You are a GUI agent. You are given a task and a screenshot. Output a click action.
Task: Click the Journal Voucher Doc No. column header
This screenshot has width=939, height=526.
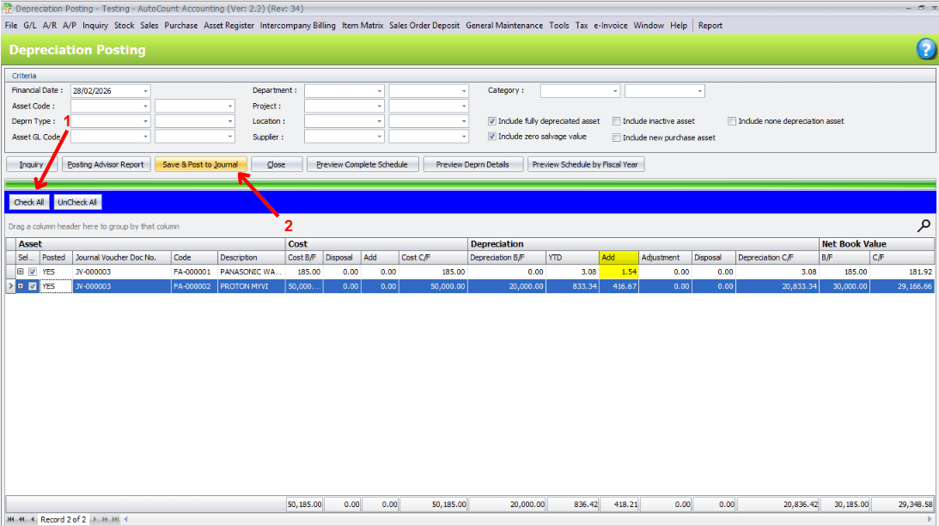(120, 257)
